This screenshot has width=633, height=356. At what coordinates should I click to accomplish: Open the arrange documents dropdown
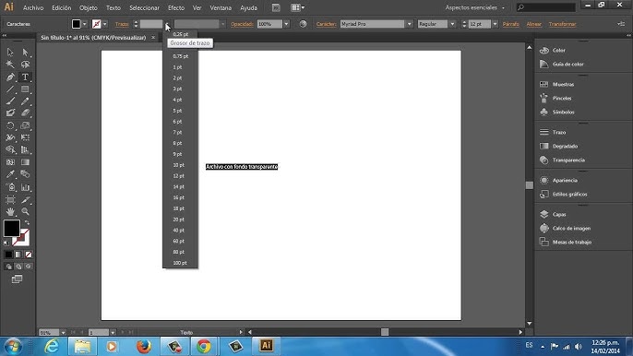[297, 7]
